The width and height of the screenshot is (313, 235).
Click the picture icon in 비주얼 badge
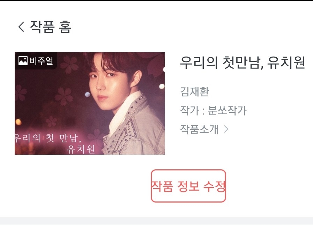tap(23, 61)
